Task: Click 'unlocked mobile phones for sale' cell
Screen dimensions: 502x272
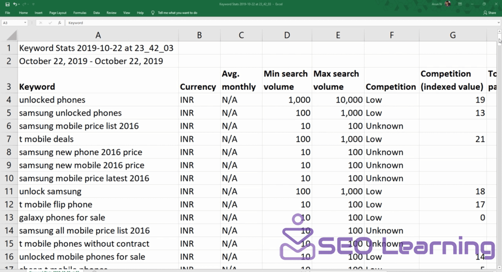Action: (x=98, y=257)
